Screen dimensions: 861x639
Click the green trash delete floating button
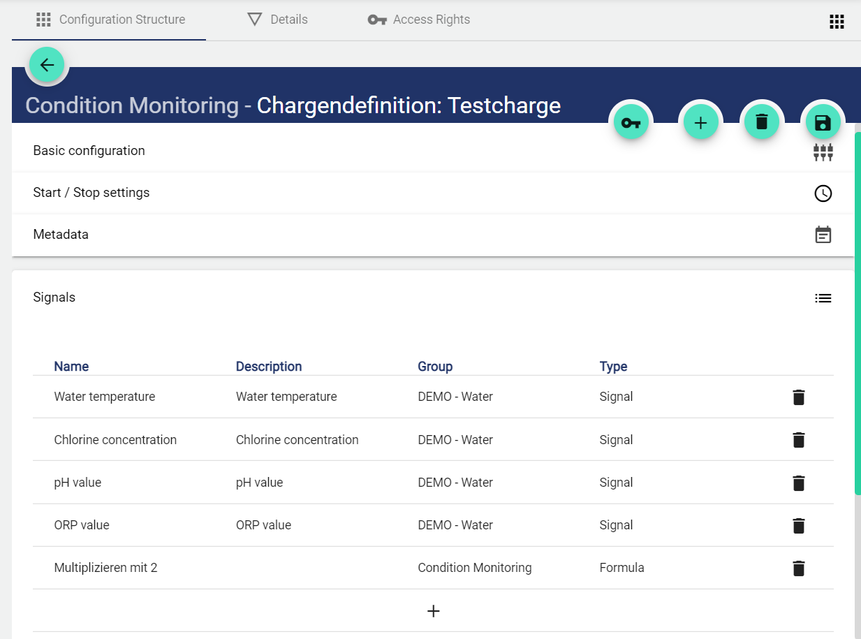(762, 122)
